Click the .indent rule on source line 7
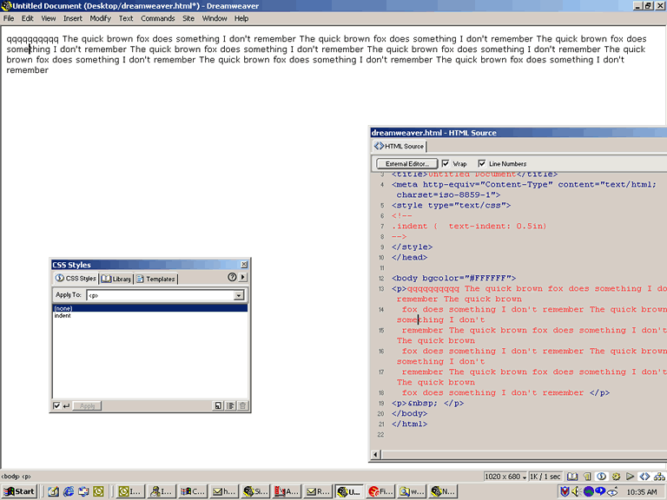The height and width of the screenshot is (500, 667). point(469,227)
